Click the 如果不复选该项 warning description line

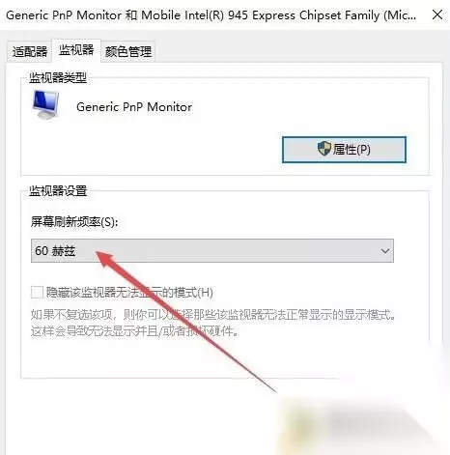(213, 314)
